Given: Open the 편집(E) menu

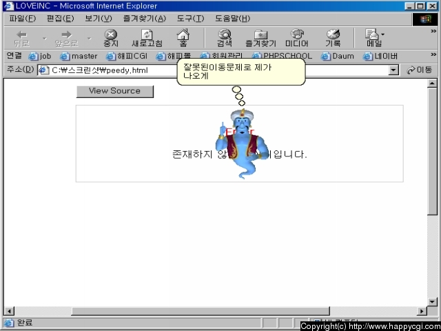Looking at the screenshot, I should point(60,19).
